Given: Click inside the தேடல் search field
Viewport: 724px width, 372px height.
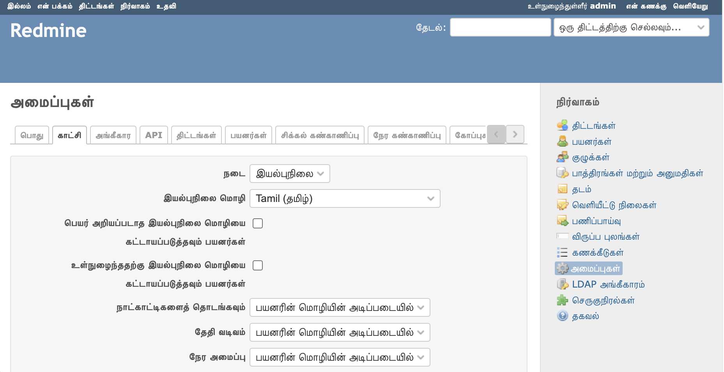Looking at the screenshot, I should [500, 27].
